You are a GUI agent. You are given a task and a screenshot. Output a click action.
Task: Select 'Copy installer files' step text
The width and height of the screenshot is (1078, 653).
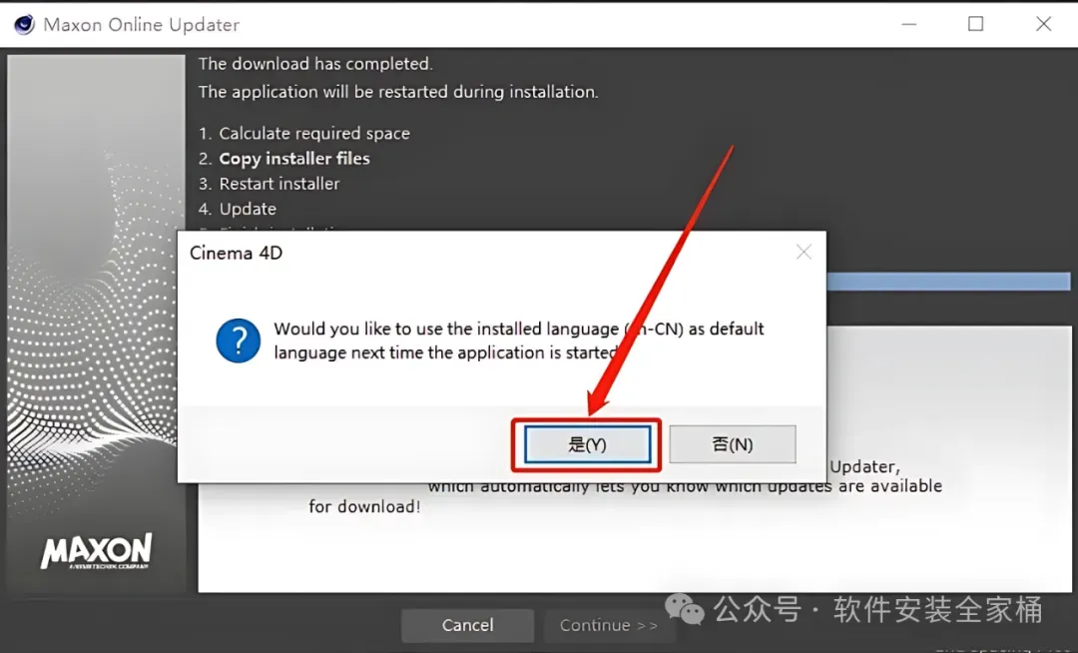(294, 159)
